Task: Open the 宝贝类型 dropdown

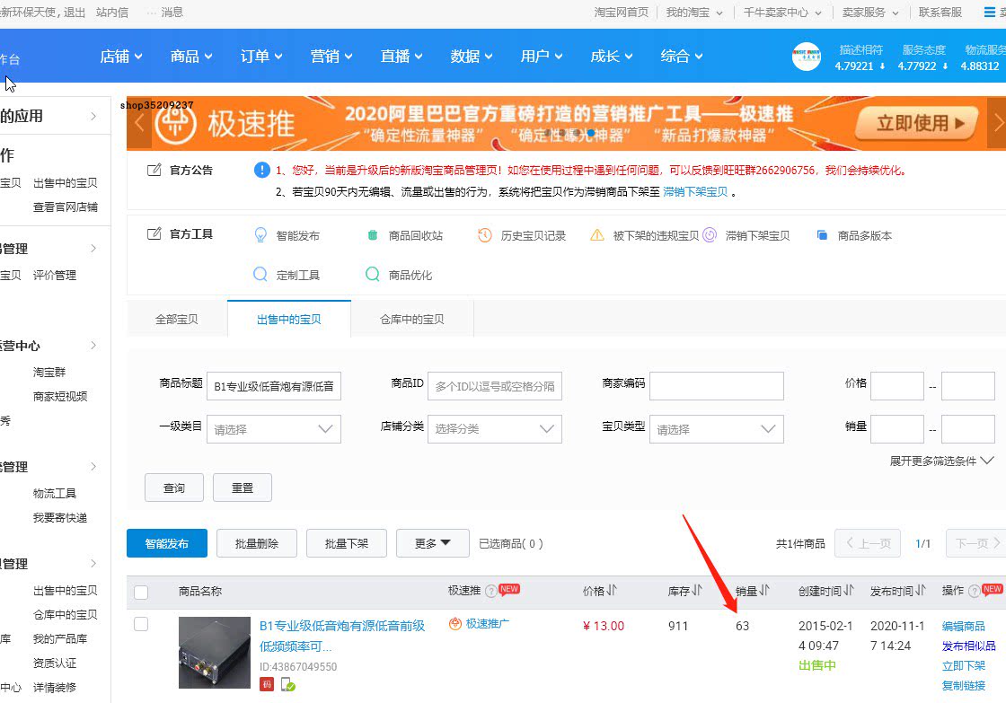Action: (x=717, y=429)
